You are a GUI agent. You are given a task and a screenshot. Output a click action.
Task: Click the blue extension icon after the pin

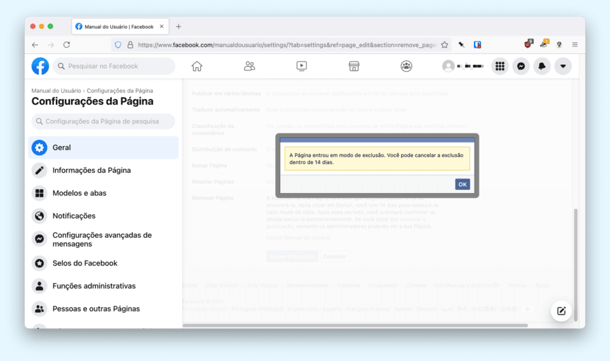click(x=477, y=44)
